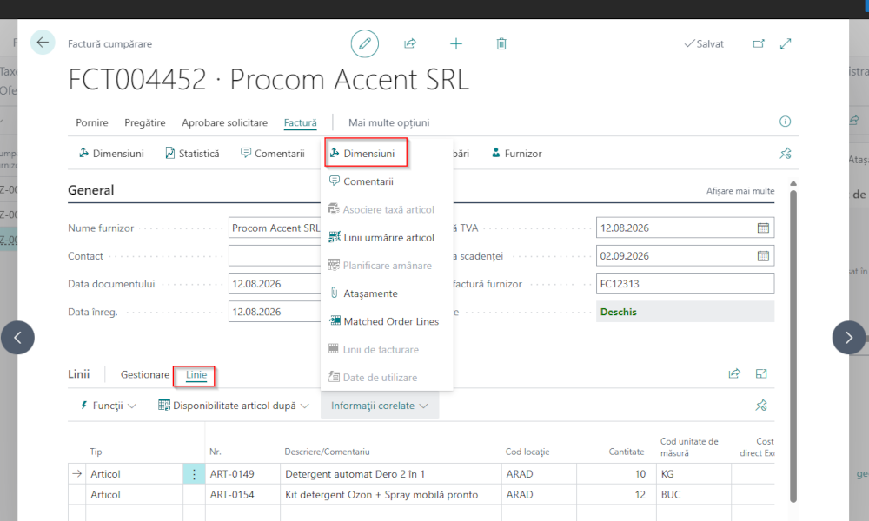Viewport: 869px width, 521px height.
Task: Go back with the left arrow button
Action: coord(43,43)
